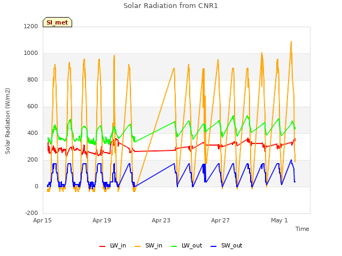Click the May 1 x-axis label
Image resolution: width=342 pixels, height=256 pixels.
pyautogui.click(x=279, y=220)
